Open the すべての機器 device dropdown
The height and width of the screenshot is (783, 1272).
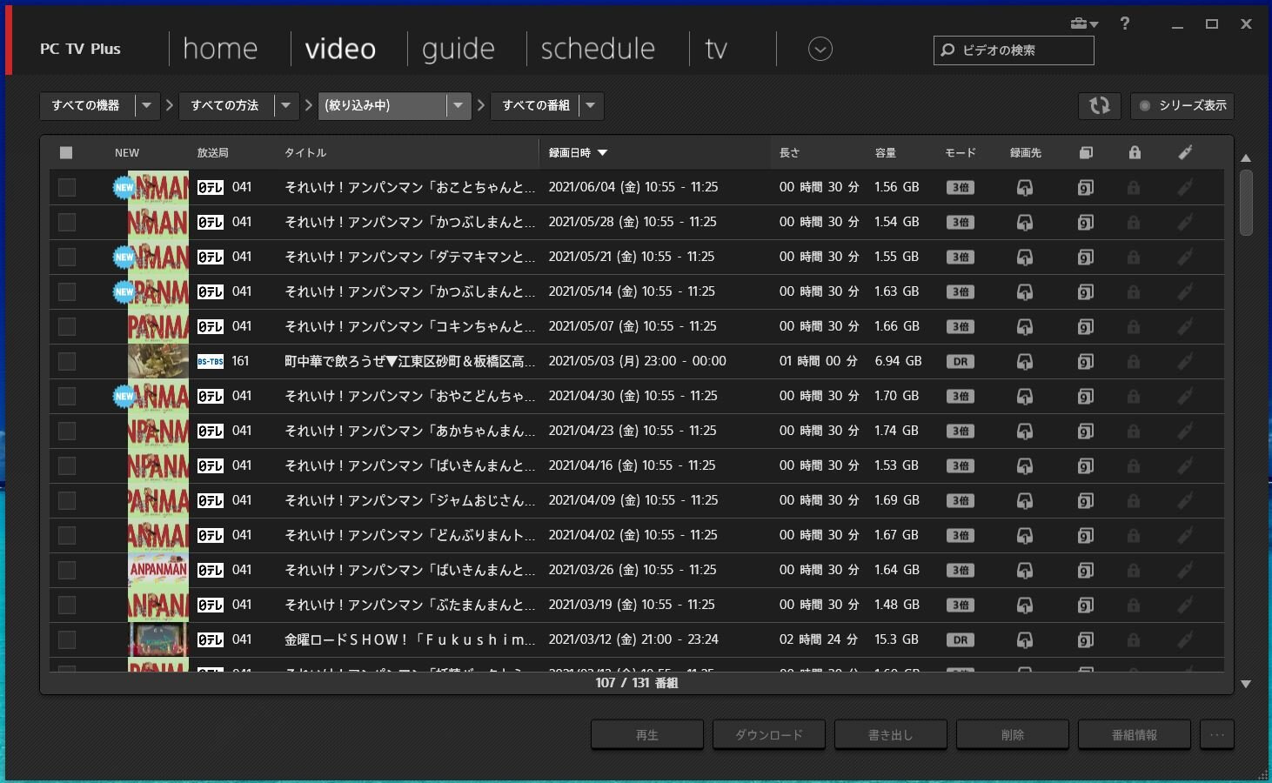[x=99, y=105]
